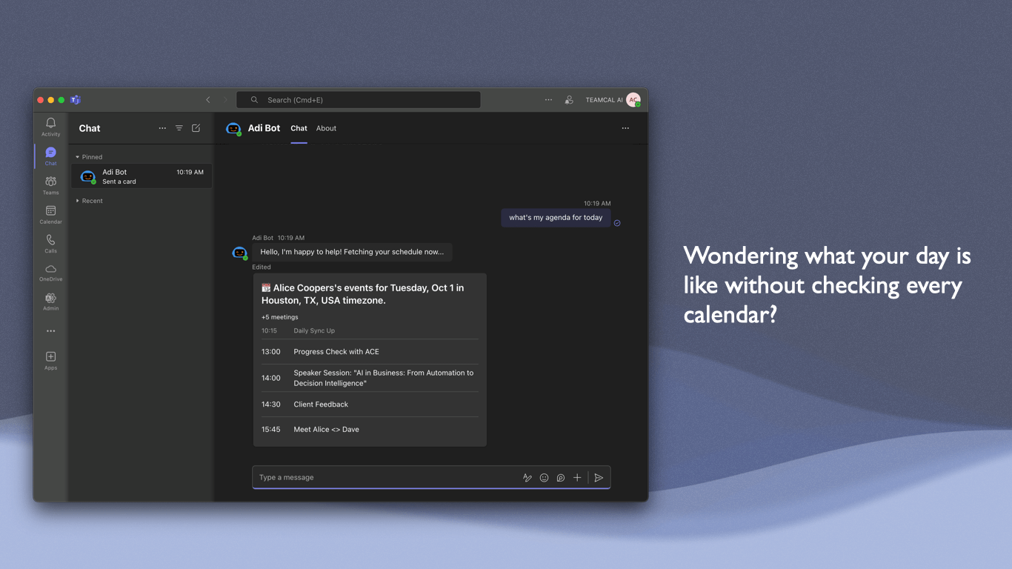Open the Calendar in sidebar
The image size is (1012, 569).
click(50, 214)
